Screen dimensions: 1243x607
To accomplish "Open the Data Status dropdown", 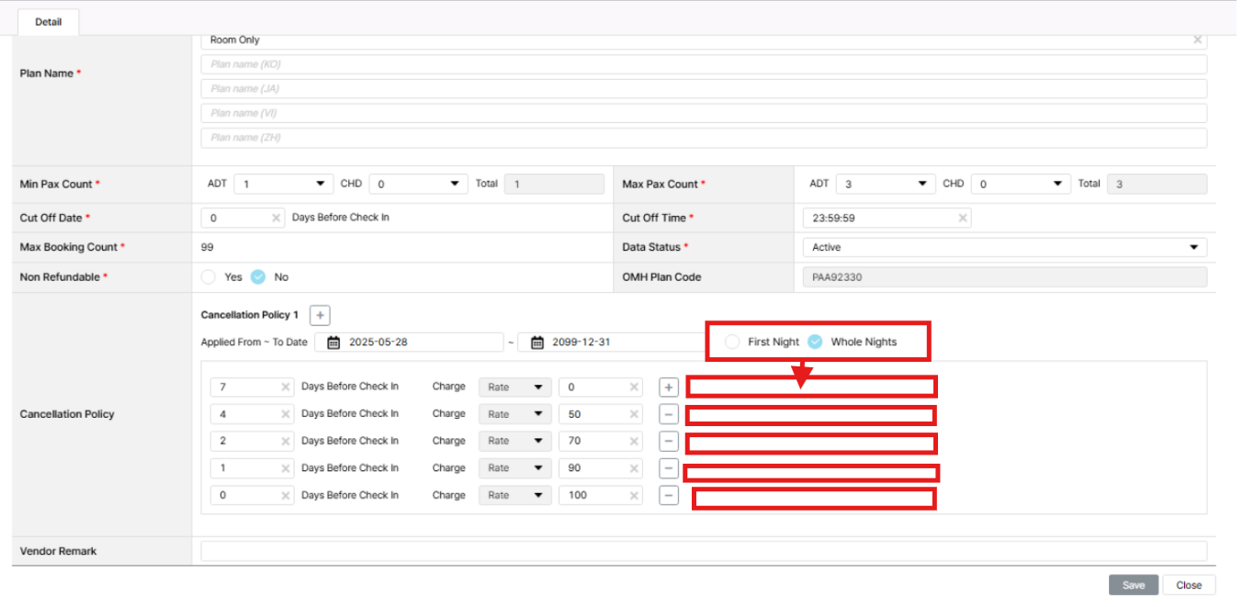I will click(1004, 248).
